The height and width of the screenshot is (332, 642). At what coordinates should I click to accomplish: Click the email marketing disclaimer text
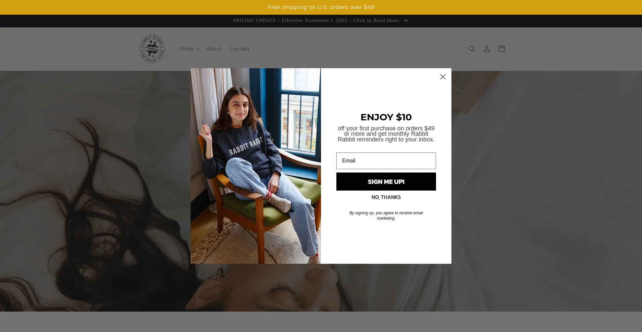(x=386, y=216)
